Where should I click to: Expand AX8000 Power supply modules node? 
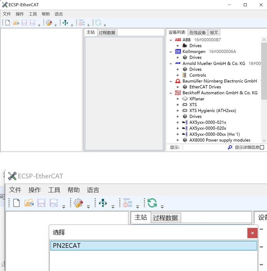[178, 140]
